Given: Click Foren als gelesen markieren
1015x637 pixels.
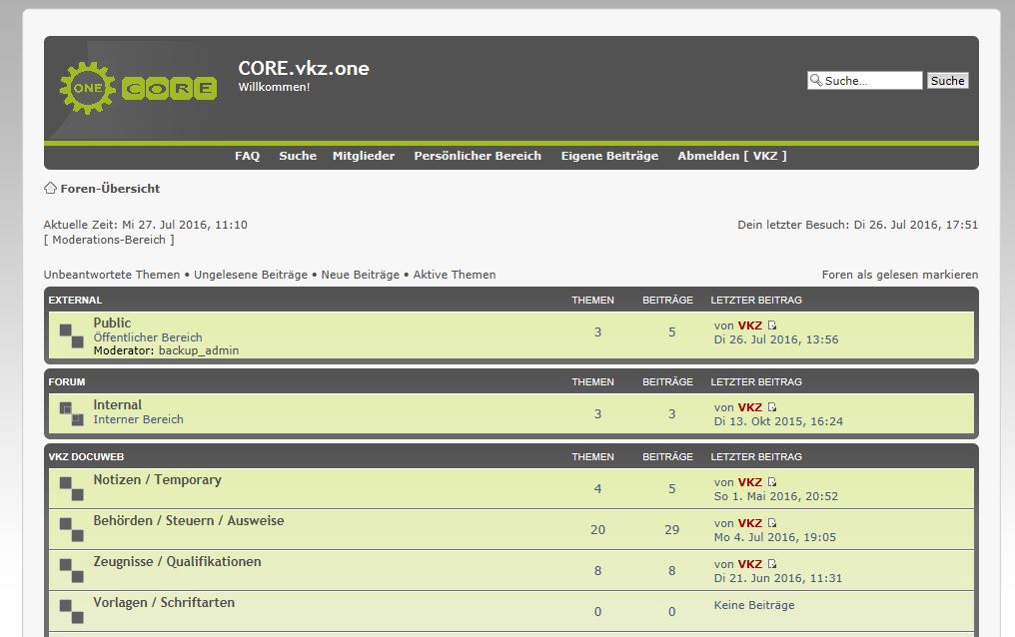Looking at the screenshot, I should [x=899, y=275].
